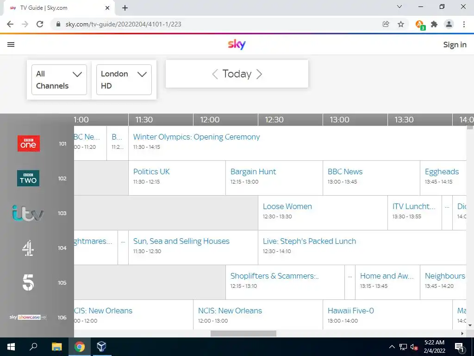Click the horizontal scrollbar right arrow
Screen dimensions: 474x356
[462, 333]
